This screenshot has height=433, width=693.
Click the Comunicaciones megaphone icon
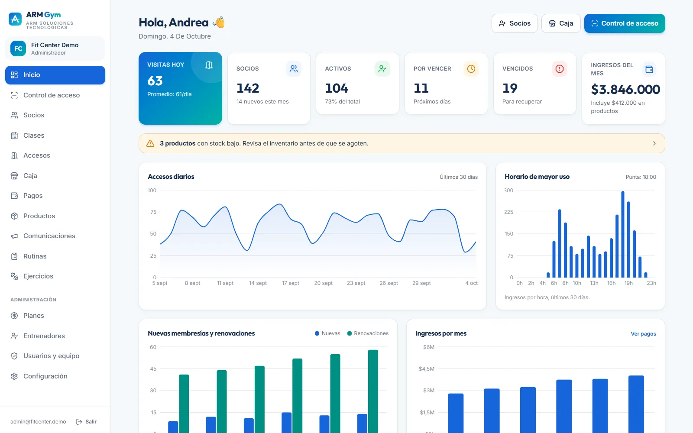tap(14, 236)
